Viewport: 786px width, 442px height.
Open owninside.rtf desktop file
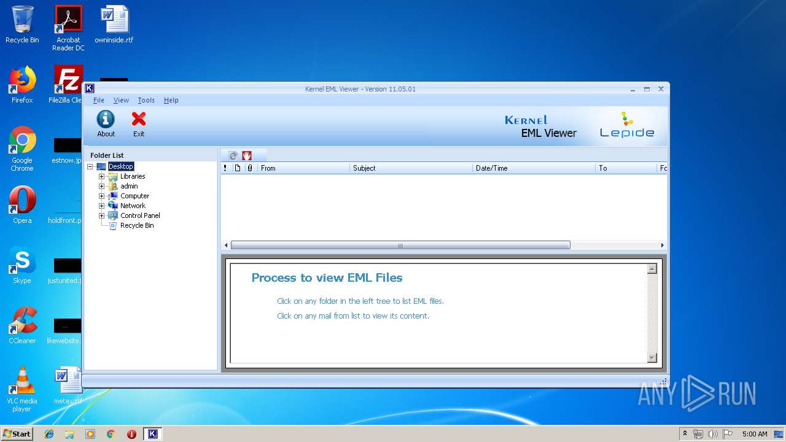pos(114,25)
